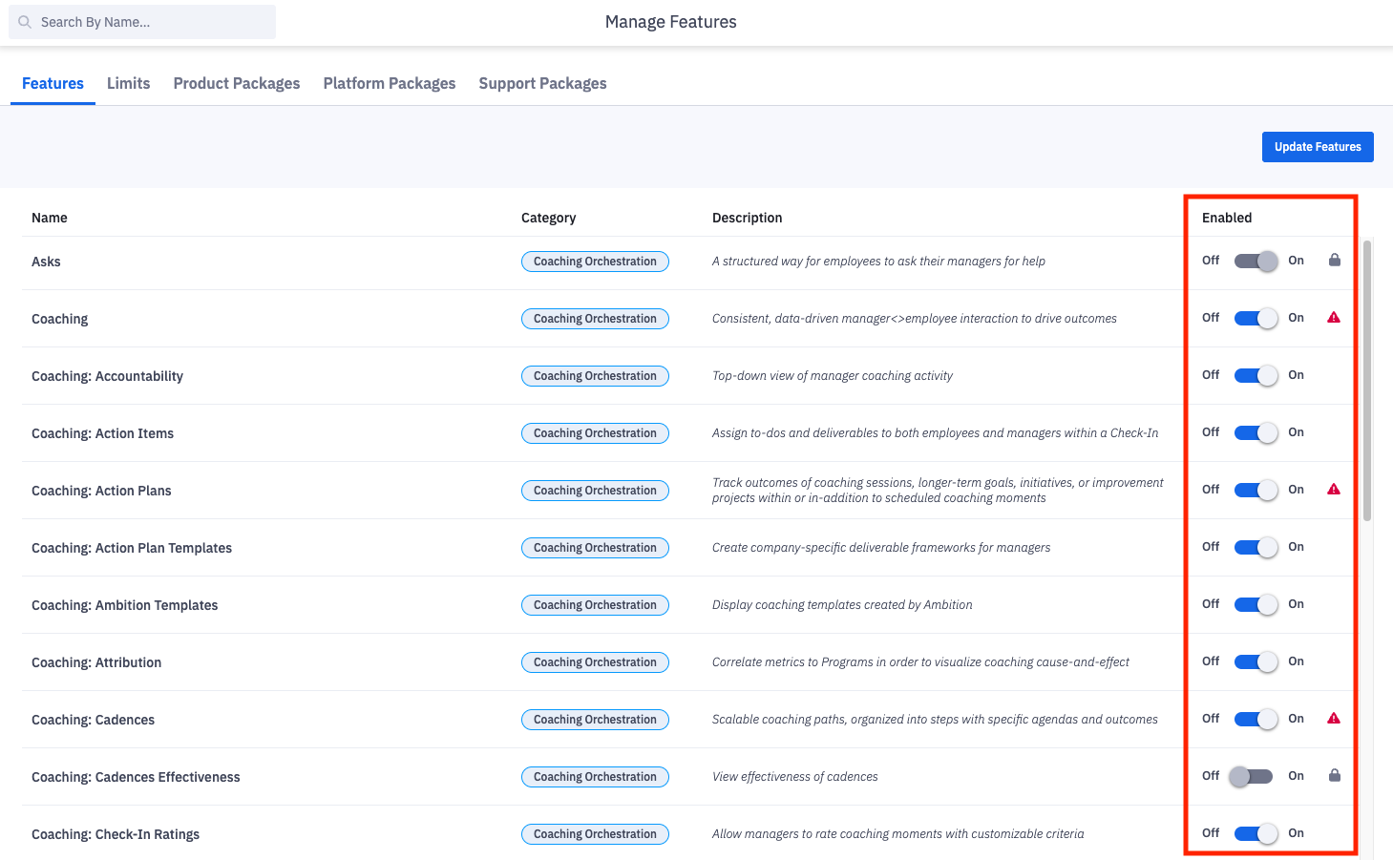This screenshot has width=1393, height=860.
Task: Click lock icon for Coaching: Cadences Effectiveness
Action: click(1334, 776)
